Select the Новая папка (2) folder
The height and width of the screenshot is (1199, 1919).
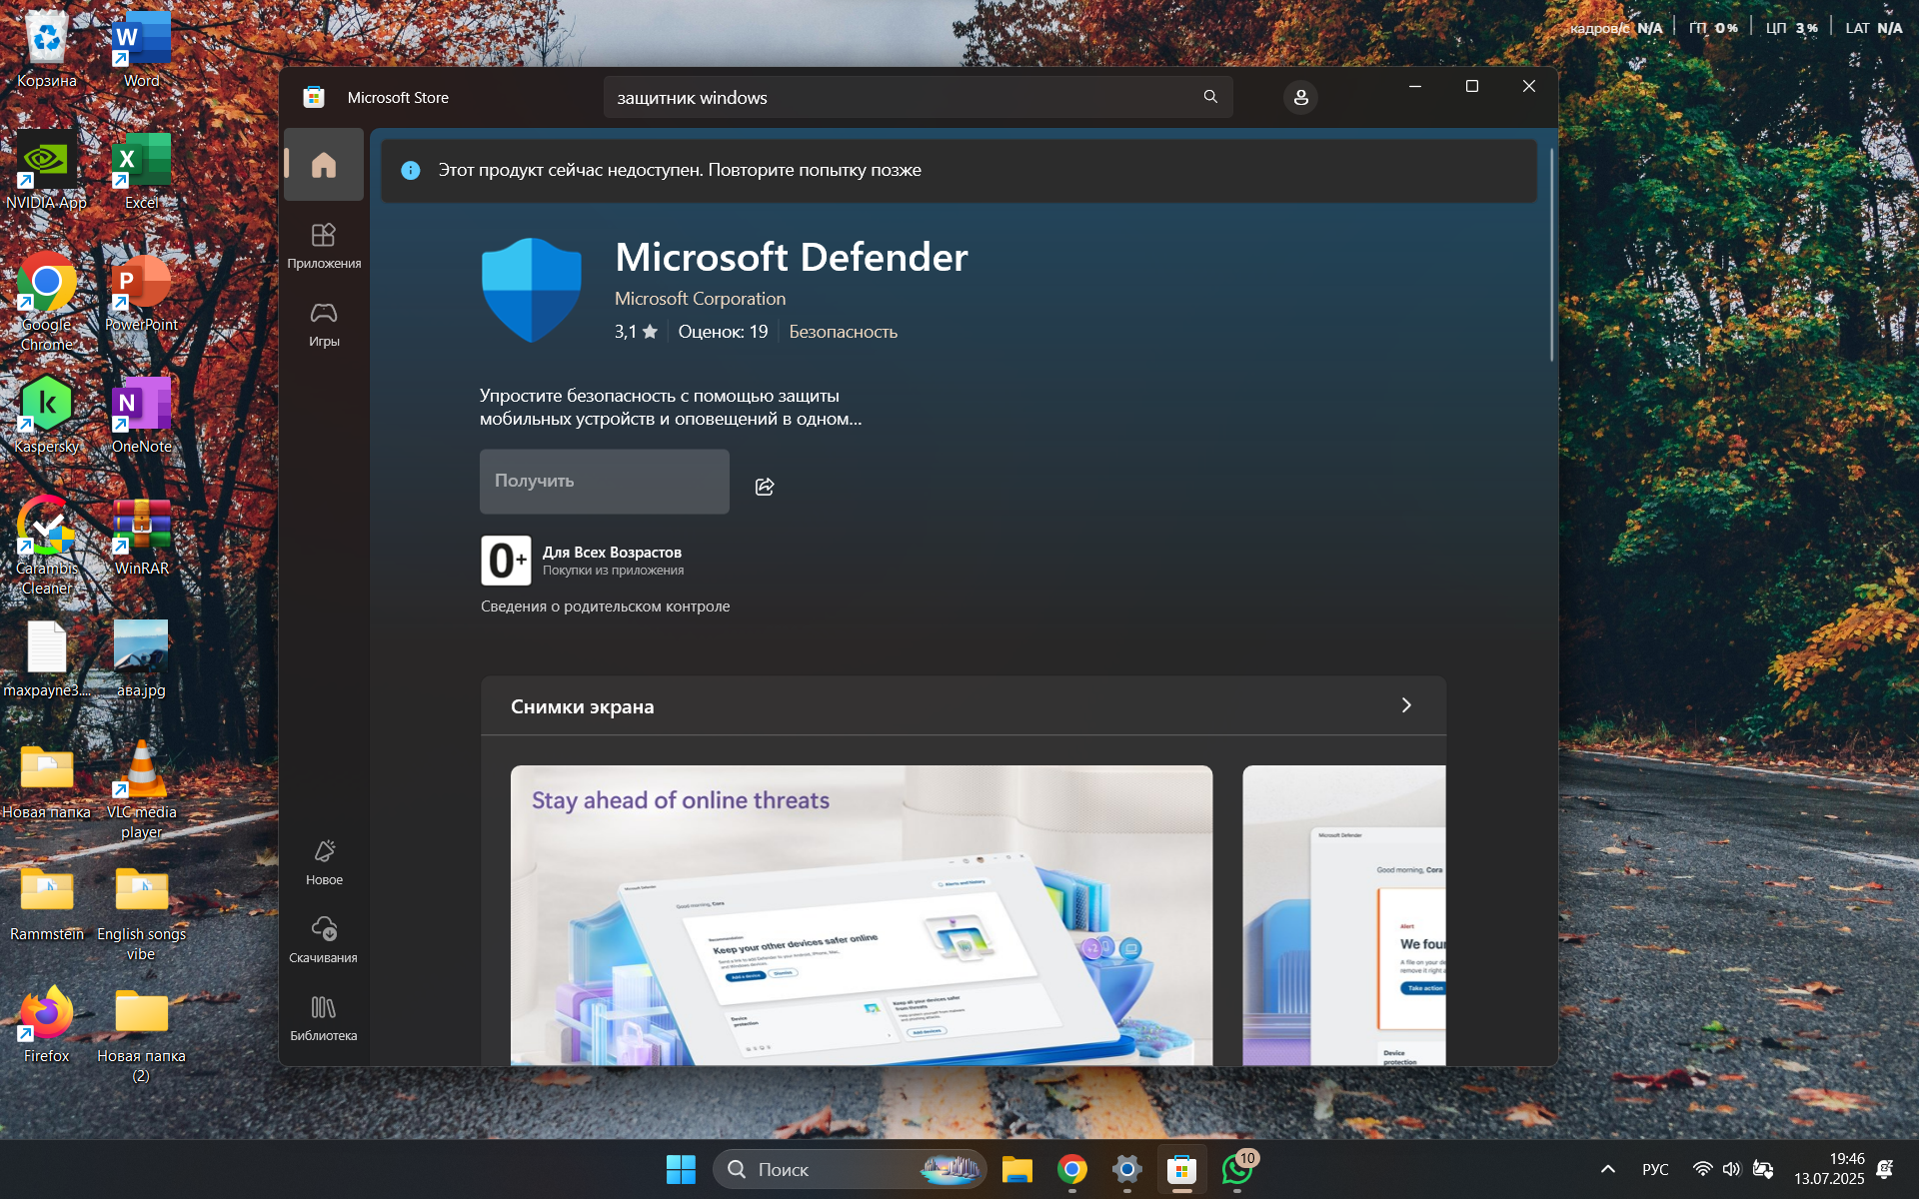click(141, 1034)
